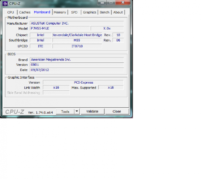Screen dimensions: 201x179
Task: Click the Close button at bottom
Action: click(x=117, y=112)
